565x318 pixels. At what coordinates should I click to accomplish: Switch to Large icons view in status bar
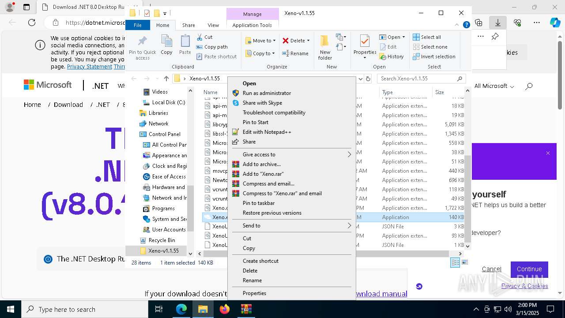click(x=464, y=262)
